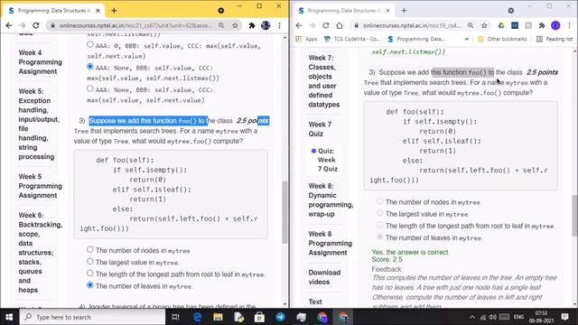Open Extensions puzzle icon in right window

pos(542,25)
